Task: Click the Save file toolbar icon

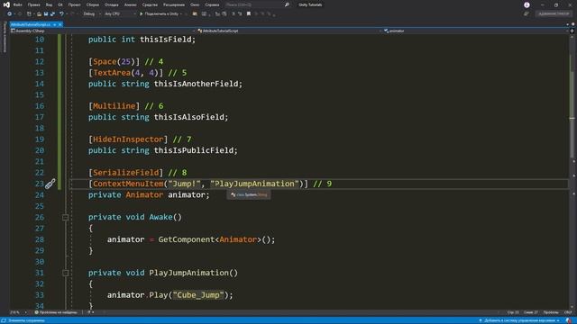Action: 46,14
